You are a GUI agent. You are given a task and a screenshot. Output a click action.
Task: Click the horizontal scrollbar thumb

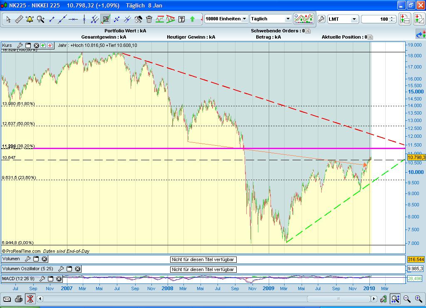pyautogui.click(x=339, y=299)
